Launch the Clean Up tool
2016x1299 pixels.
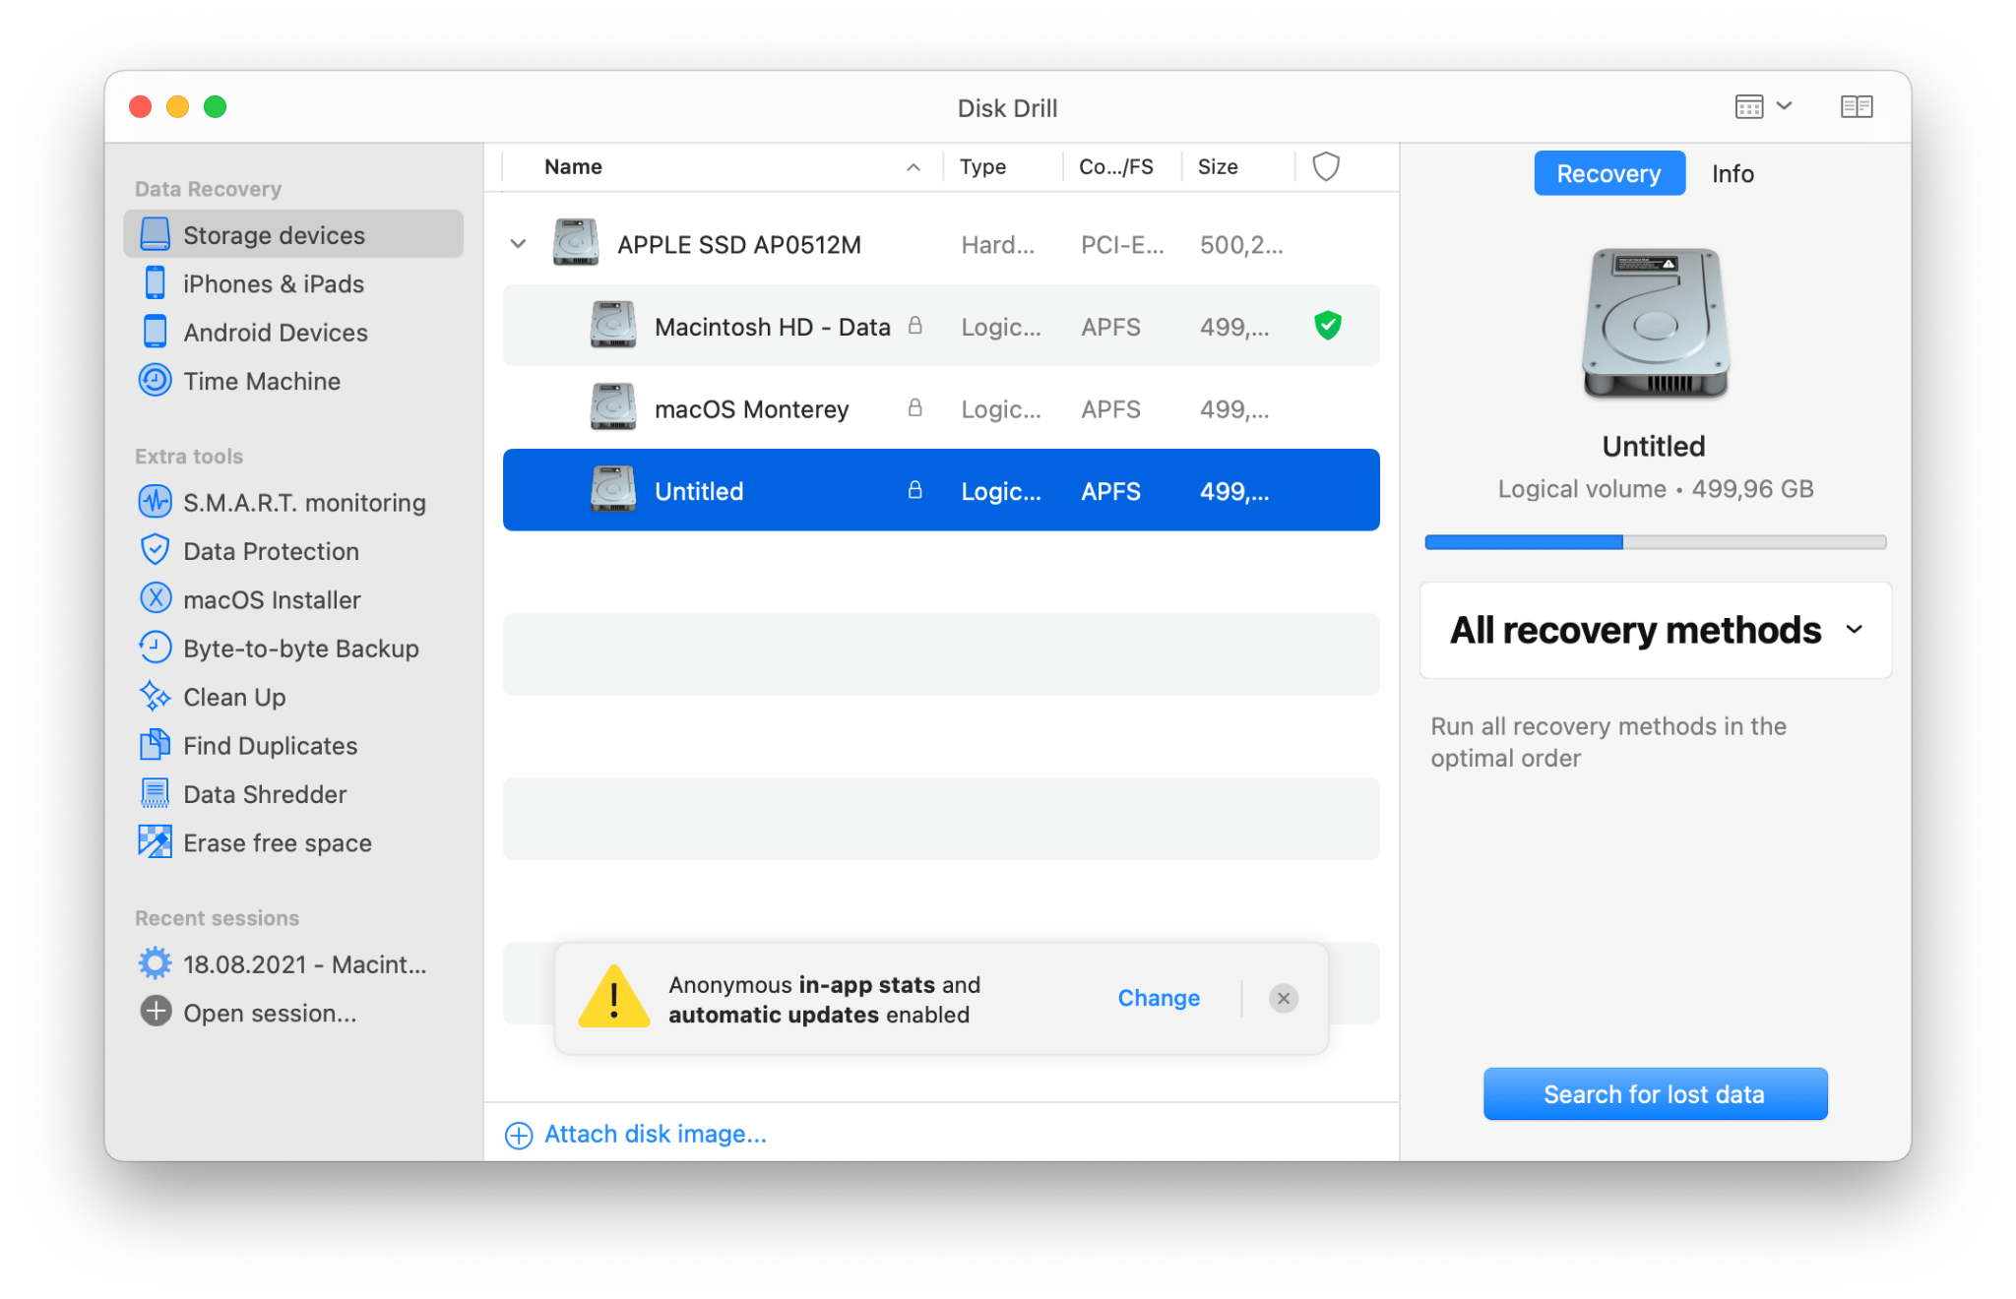(234, 698)
